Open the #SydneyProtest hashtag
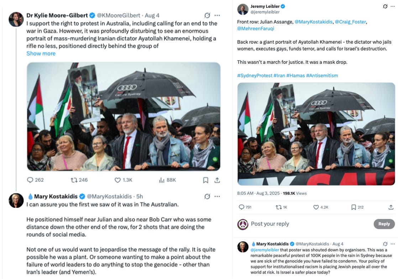The width and height of the screenshot is (398, 279). click(255, 75)
